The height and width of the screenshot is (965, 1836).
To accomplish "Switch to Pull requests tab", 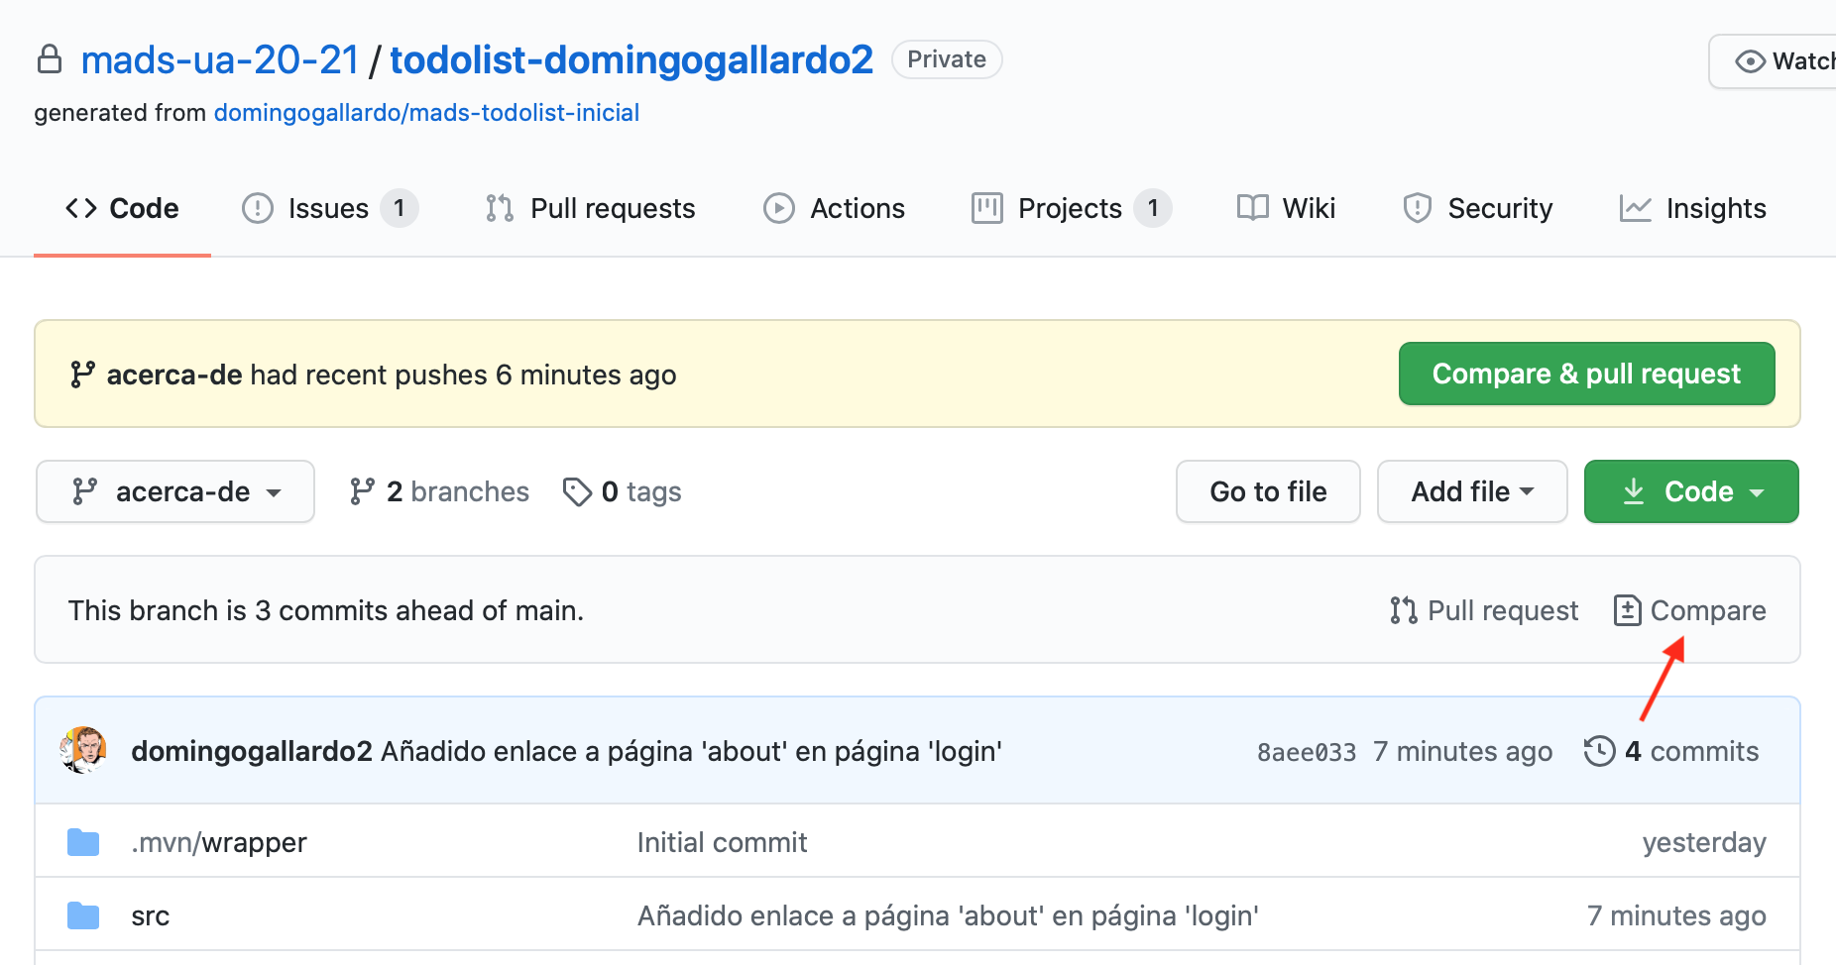I will pyautogui.click(x=591, y=208).
